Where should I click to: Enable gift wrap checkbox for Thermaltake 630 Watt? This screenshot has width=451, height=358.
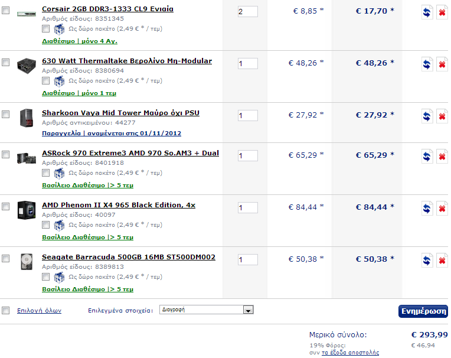[45, 80]
